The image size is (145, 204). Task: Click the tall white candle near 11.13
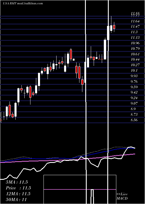click(105, 50)
